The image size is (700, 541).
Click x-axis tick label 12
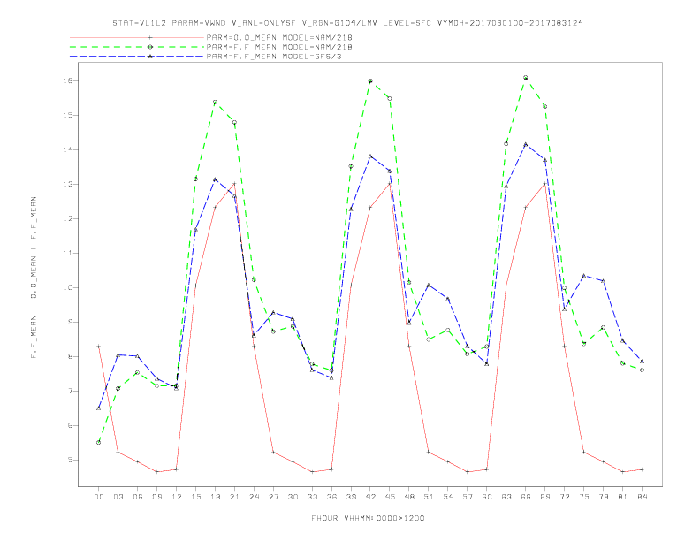177,497
